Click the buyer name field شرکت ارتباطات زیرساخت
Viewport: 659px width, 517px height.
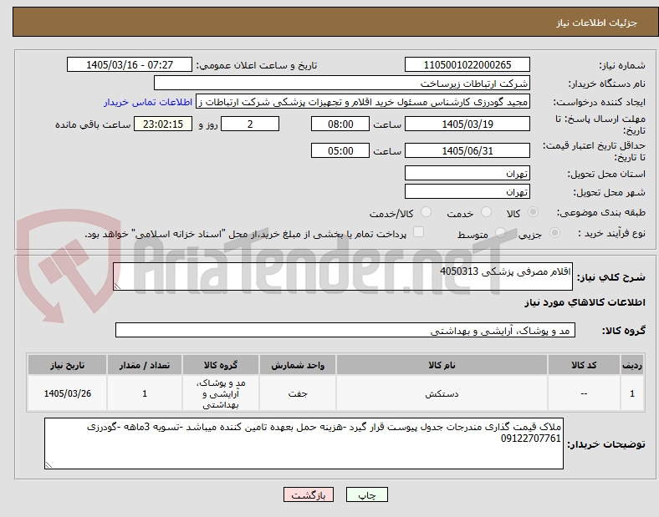342,83
